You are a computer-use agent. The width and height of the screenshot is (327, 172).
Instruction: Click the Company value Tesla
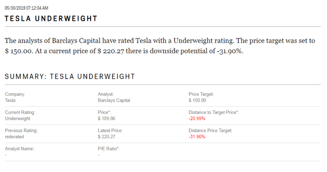pyautogui.click(x=10, y=100)
